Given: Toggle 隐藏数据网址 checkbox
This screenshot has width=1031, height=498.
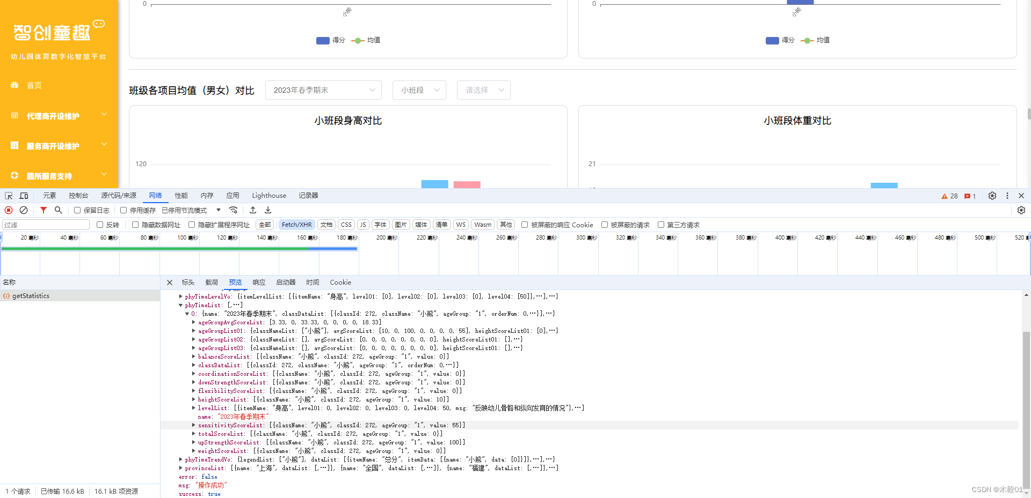Looking at the screenshot, I should click(135, 225).
